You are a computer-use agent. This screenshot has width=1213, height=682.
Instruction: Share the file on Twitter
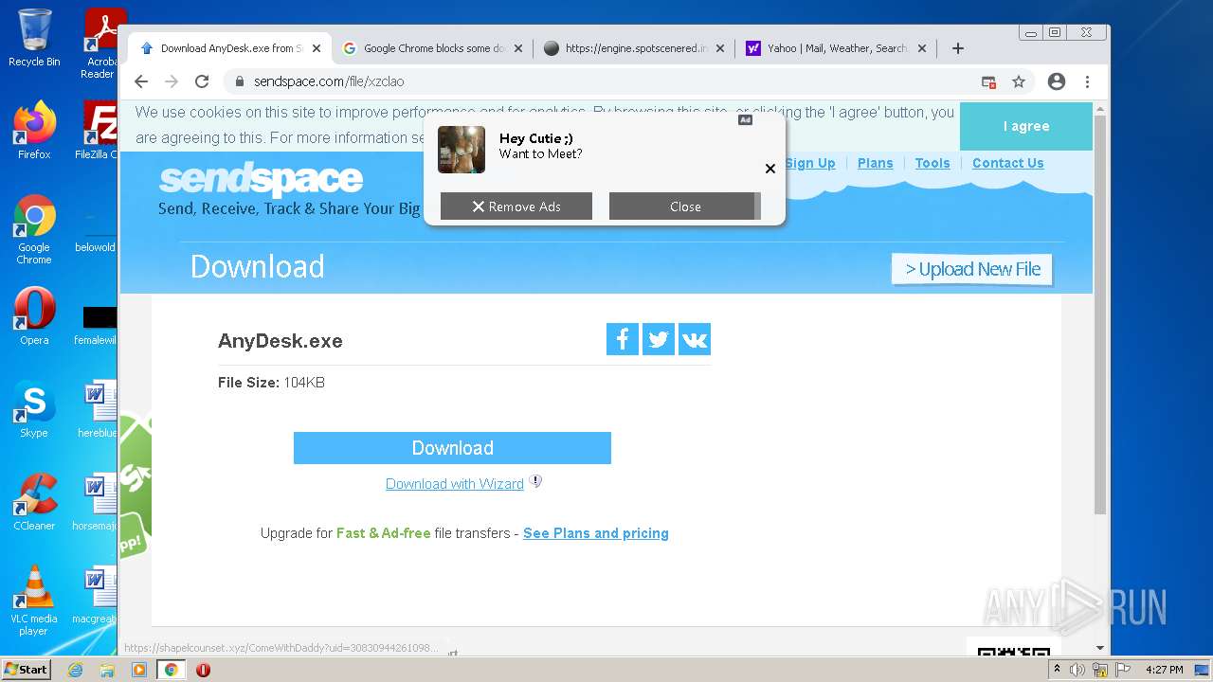coord(659,339)
